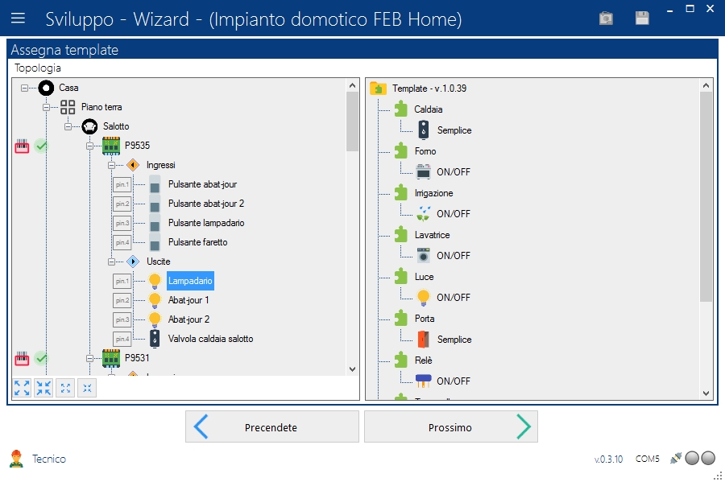This screenshot has width=725, height=482.
Task: Click the small collapse arrows button
Action: (x=87, y=389)
